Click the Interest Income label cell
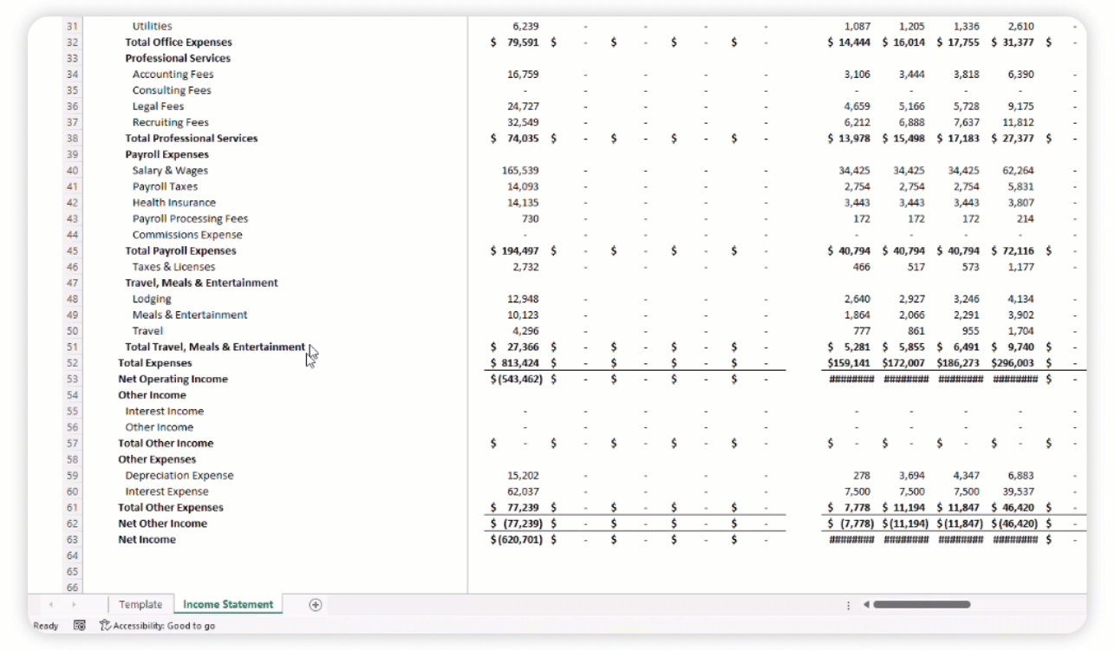 click(164, 411)
